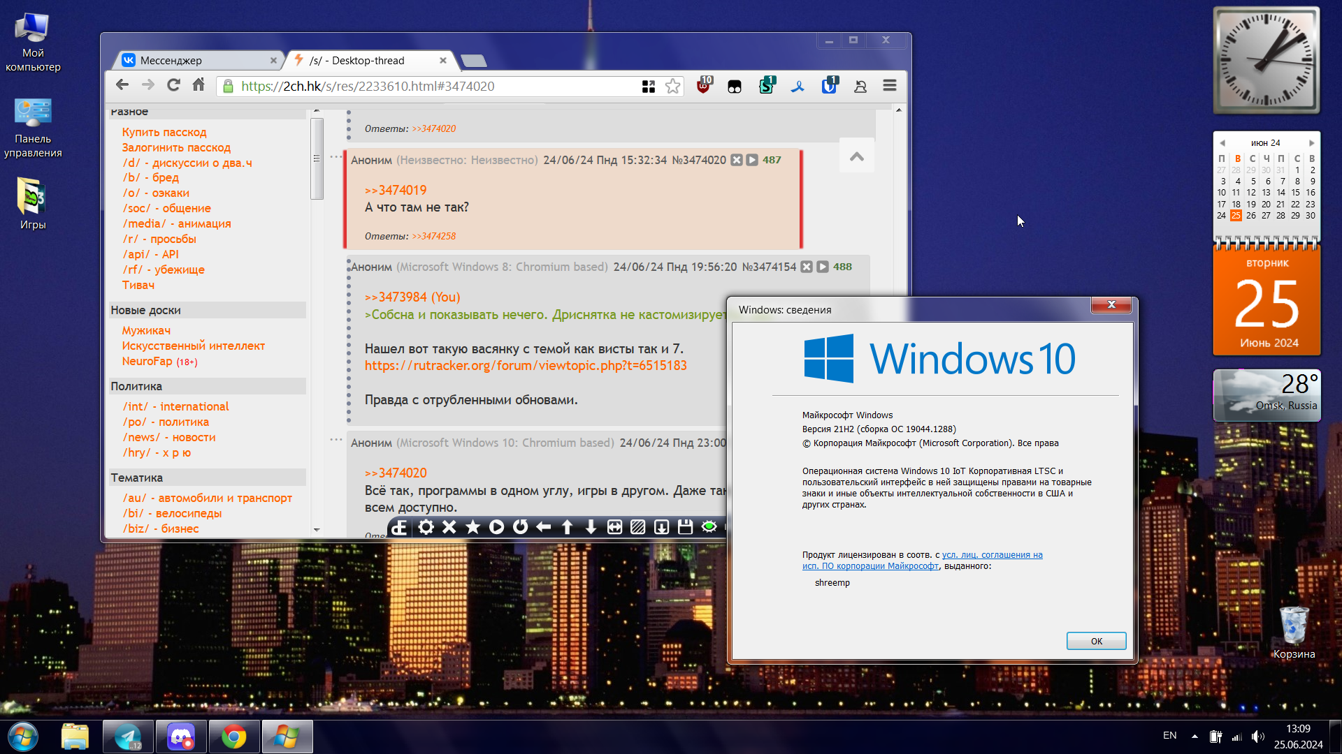This screenshot has width=1342, height=754.
Task: Open the browser hamburger menu
Action: pos(890,85)
